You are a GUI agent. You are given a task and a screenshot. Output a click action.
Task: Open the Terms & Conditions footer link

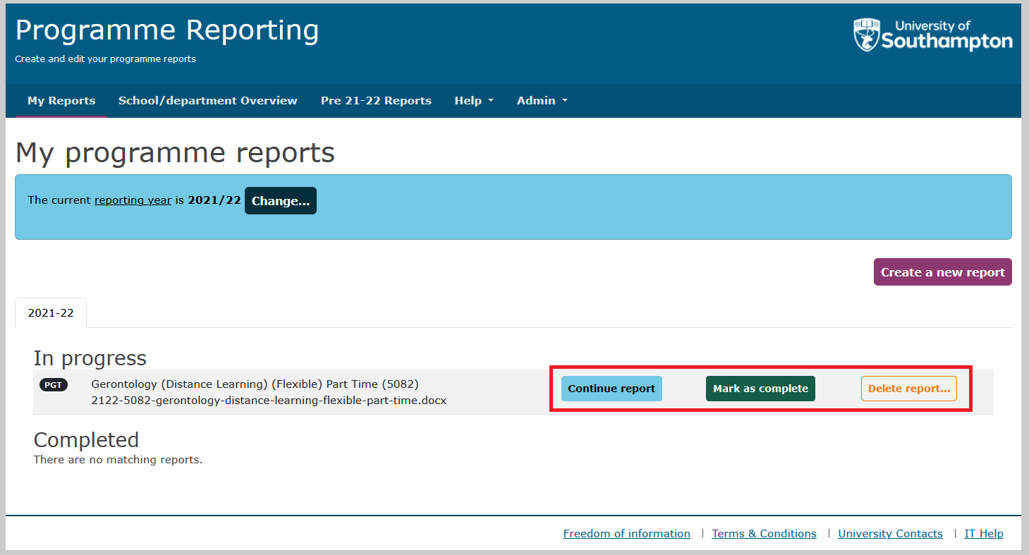(764, 534)
